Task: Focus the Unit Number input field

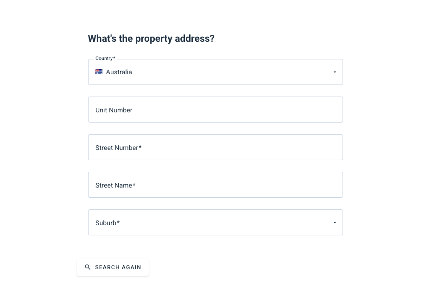Action: [x=216, y=110]
